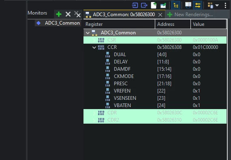The height and width of the screenshot is (160, 231).
Task: Collapse the CCR register node
Action: [94, 47]
